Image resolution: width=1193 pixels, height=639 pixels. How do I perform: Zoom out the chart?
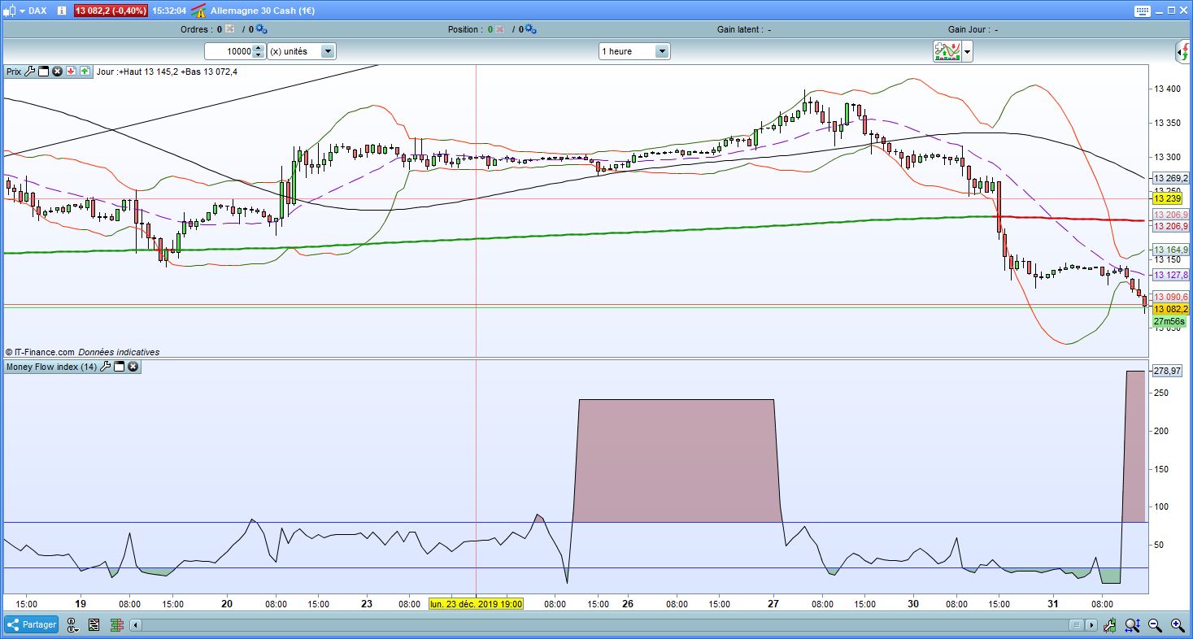pos(1155,624)
